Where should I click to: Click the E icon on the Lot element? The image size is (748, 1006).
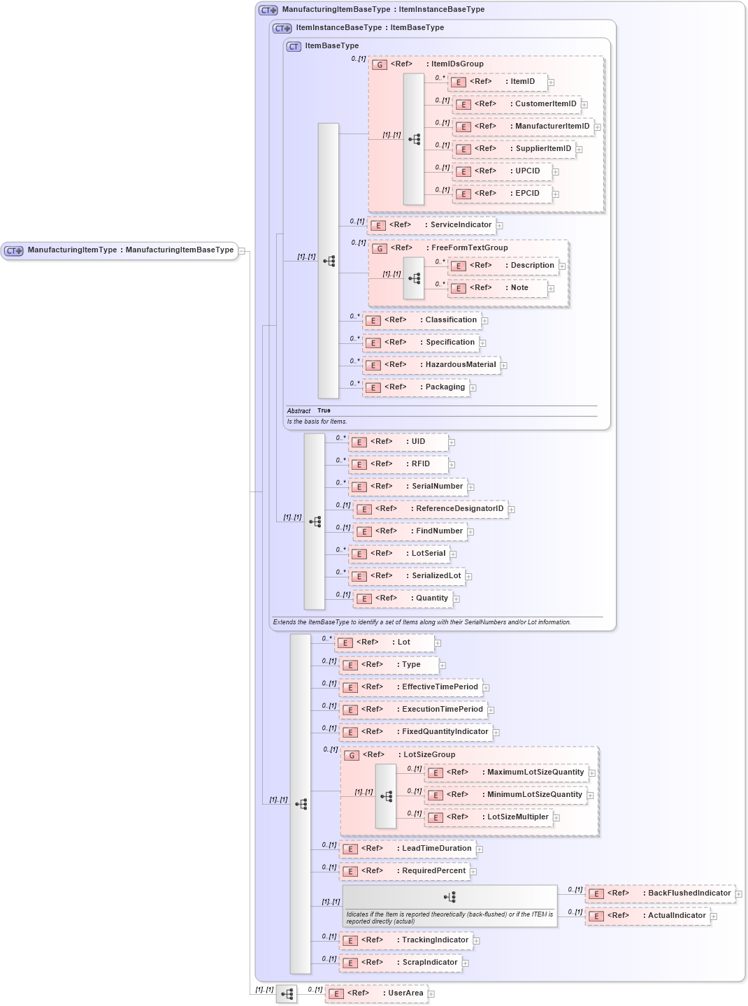point(344,642)
